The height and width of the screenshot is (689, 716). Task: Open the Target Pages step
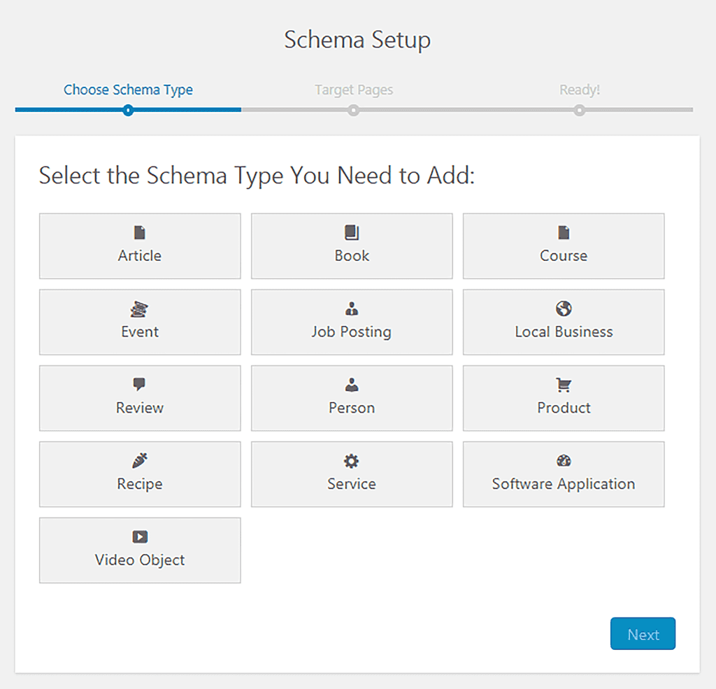click(x=354, y=90)
